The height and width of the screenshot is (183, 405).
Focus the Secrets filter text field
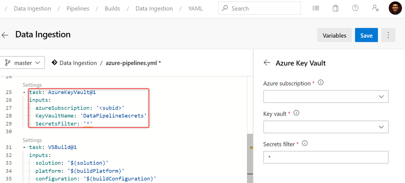coord(326,157)
